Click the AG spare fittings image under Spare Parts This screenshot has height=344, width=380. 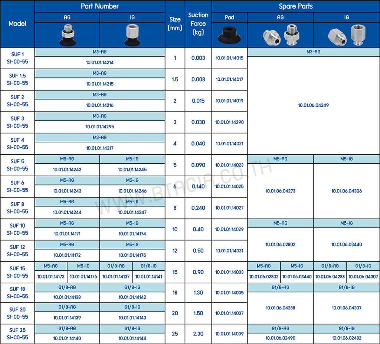pos(281,35)
